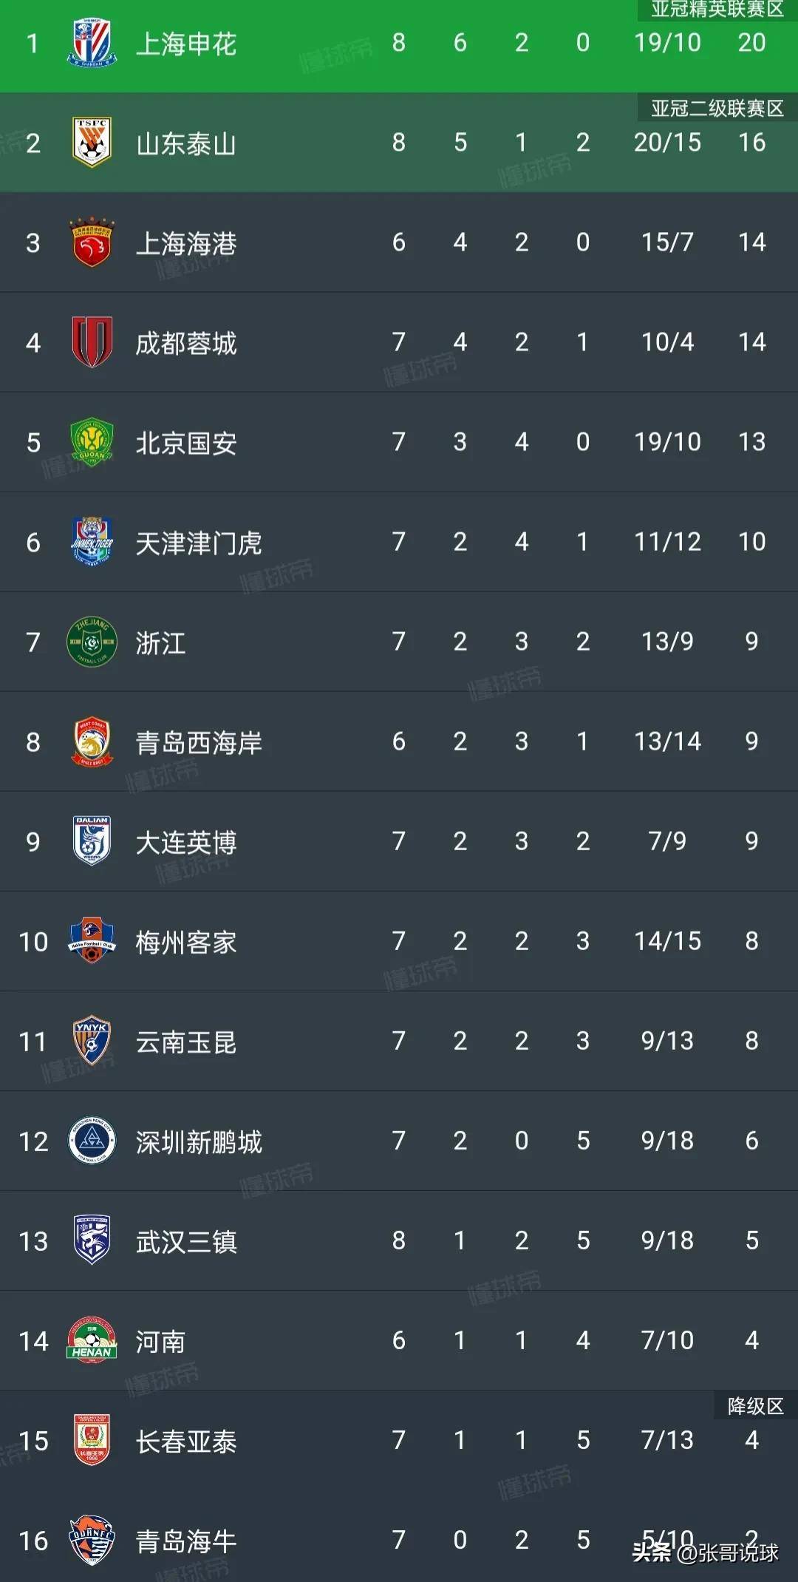The height and width of the screenshot is (1582, 798).
Task: Tap the 亚冠精英联赛区 zone label
Action: click(x=717, y=10)
